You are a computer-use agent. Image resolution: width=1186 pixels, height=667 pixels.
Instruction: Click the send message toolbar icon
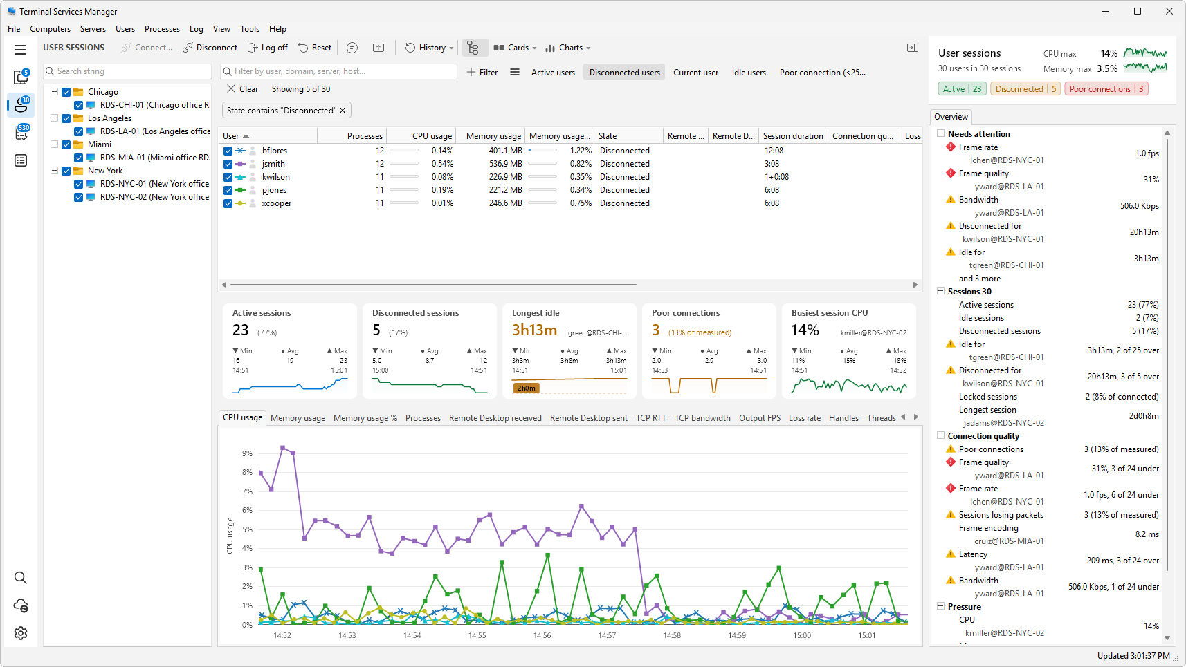(352, 48)
